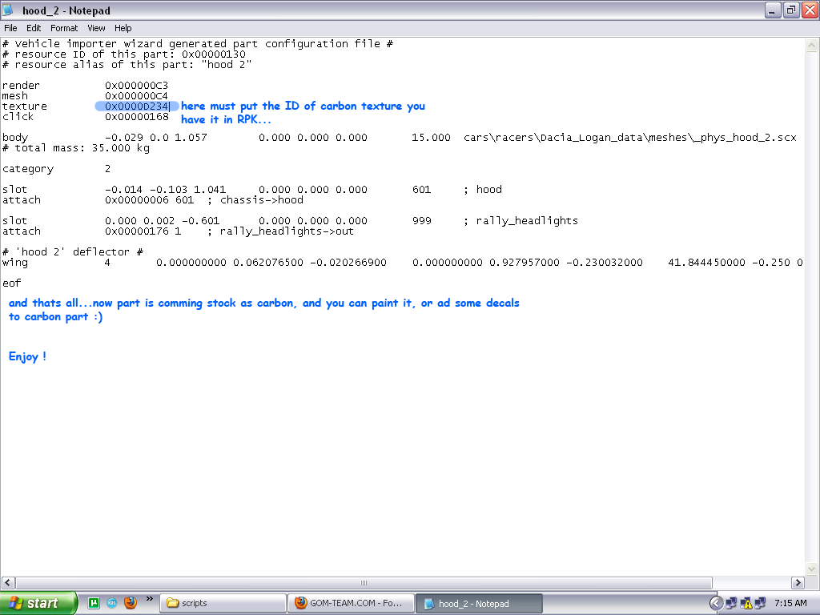The width and height of the screenshot is (820, 615).
Task: Click horizontal scrollbar right arrow
Action: click(798, 583)
